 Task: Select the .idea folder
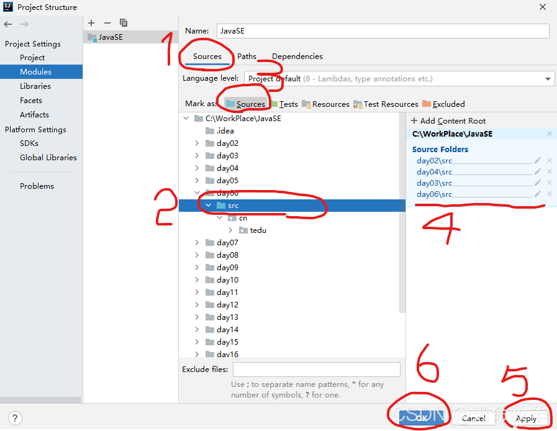click(x=220, y=131)
